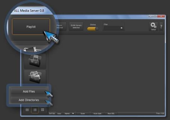Image resolution: width=170 pixels, height=120 pixels.
Task: Click the Playlist button
Action: (x=31, y=27)
